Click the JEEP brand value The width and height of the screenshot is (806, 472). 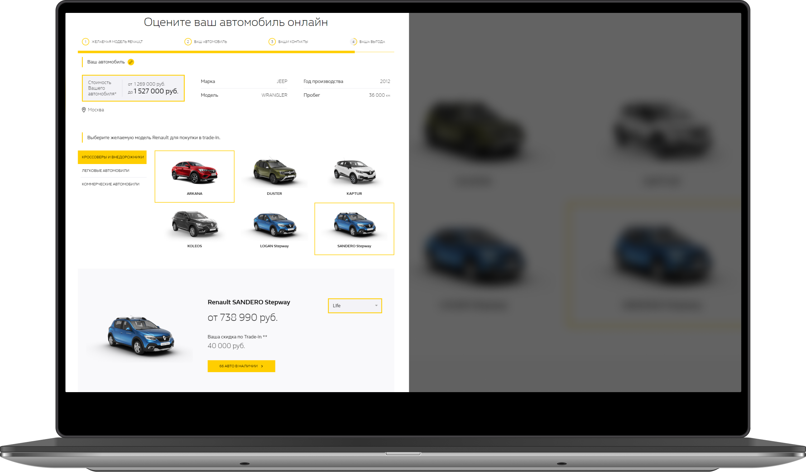[x=282, y=81]
